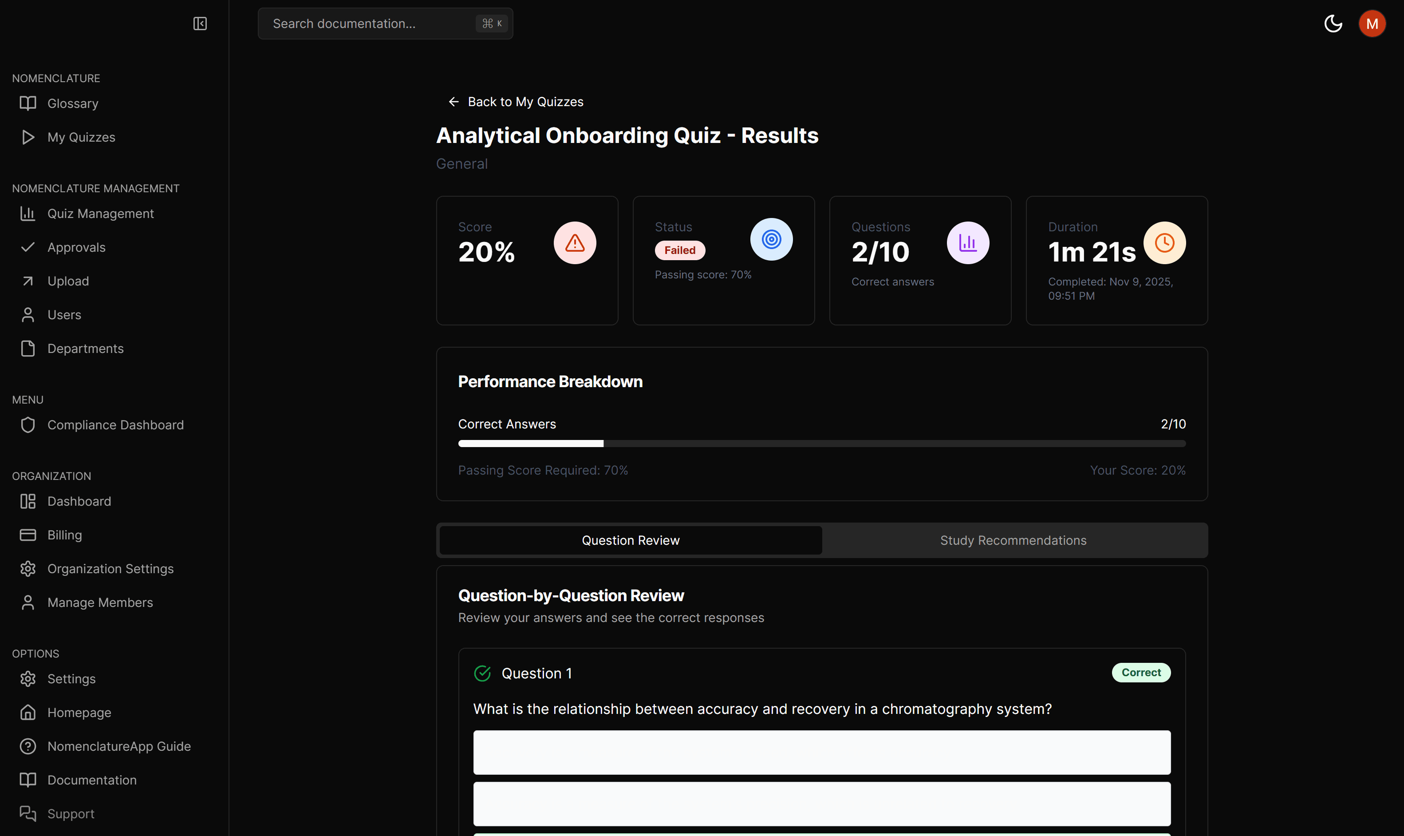
Task: Open the Support chat icon
Action: (28, 813)
